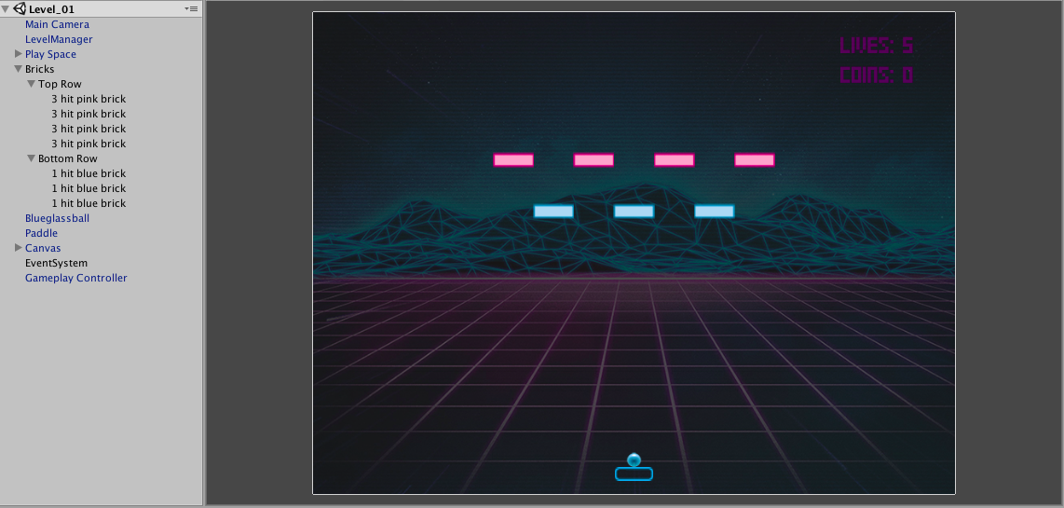
Task: Select the last 3 hit pink brick entry
Action: coord(89,144)
